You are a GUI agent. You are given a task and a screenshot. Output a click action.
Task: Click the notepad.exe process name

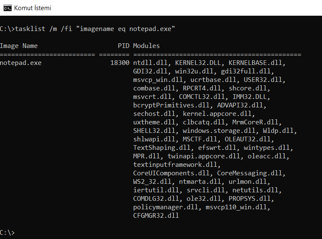(21, 63)
